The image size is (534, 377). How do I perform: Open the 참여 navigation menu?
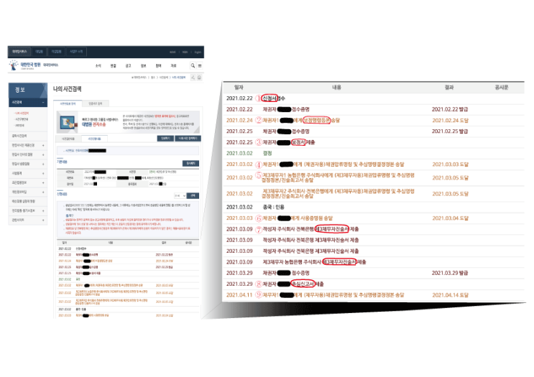coord(158,65)
